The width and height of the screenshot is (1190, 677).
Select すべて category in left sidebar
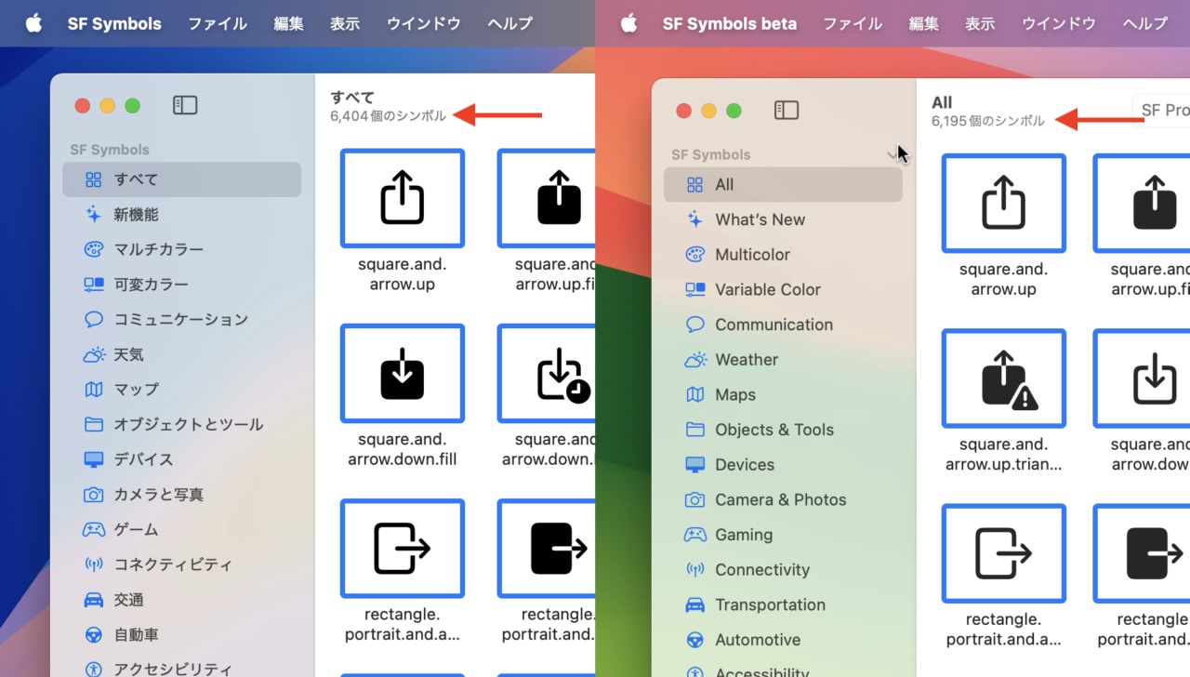182,179
